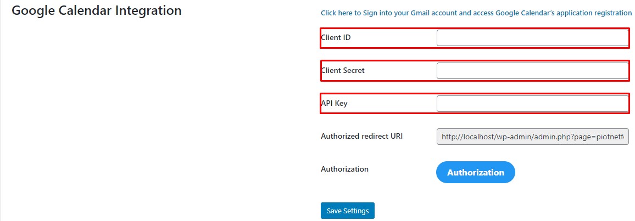
Task: Save the Google Calendar integration settings
Action: [347, 211]
